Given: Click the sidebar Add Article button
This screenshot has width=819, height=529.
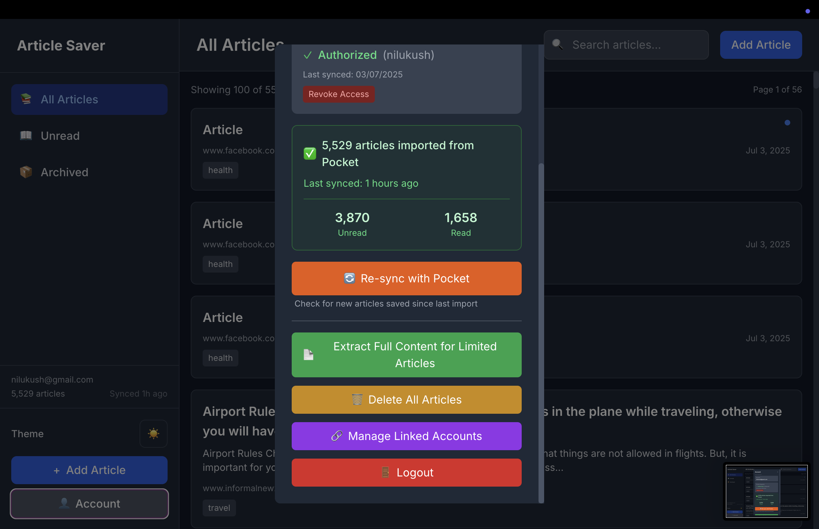Looking at the screenshot, I should 89,470.
